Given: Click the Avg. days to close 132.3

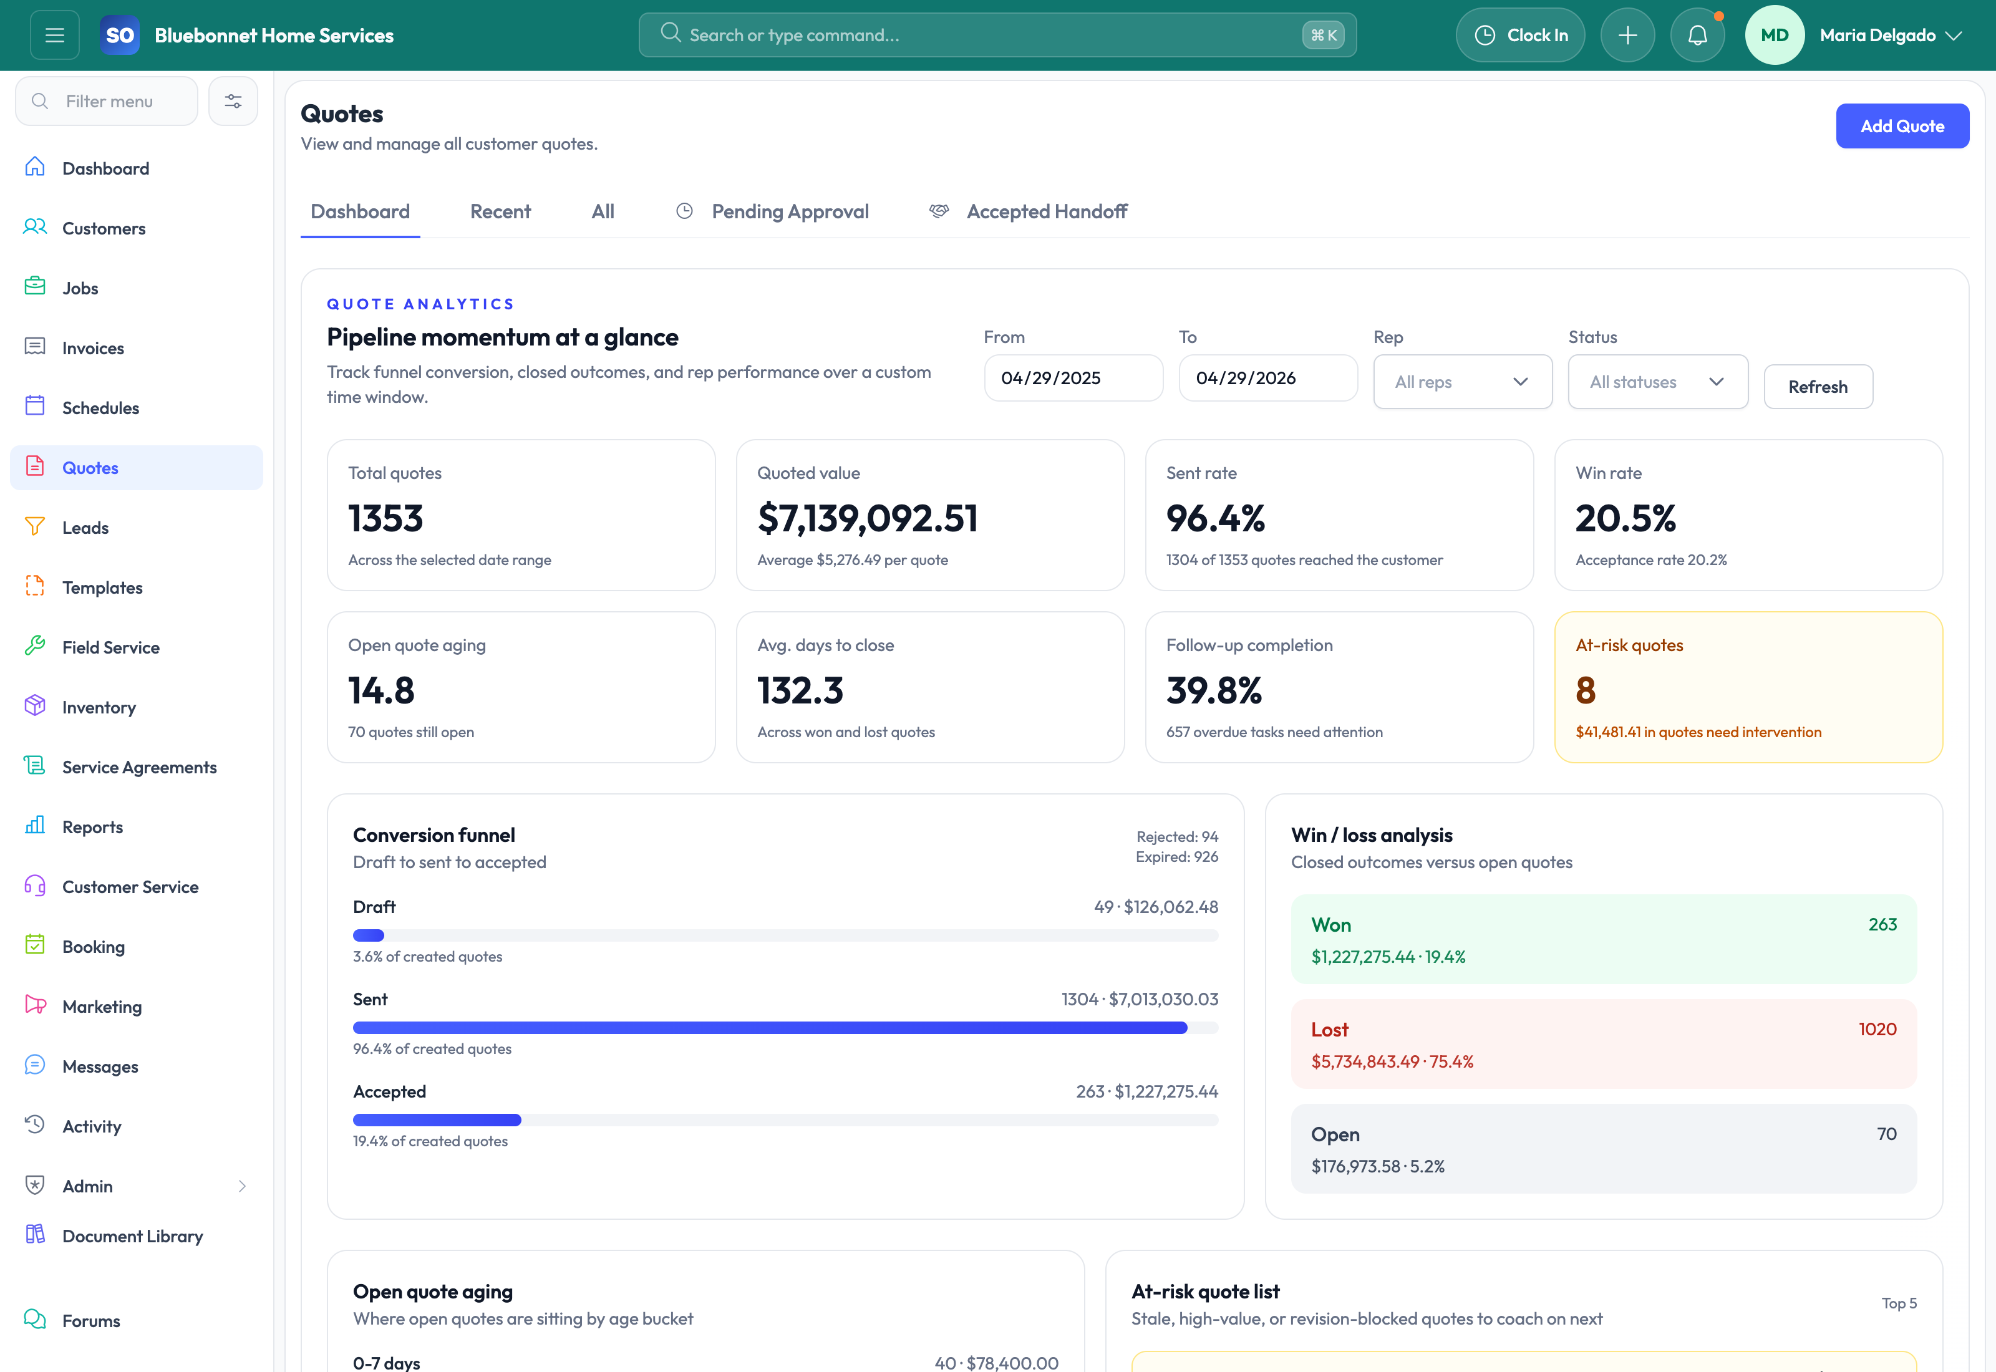Looking at the screenshot, I should tap(800, 690).
